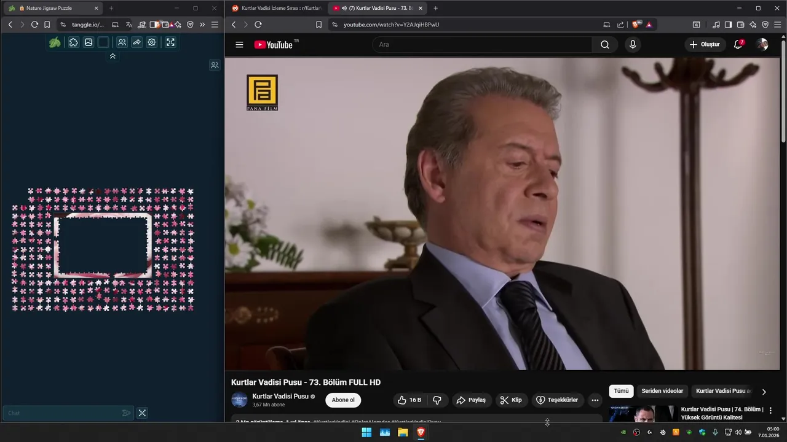Open site settings for tanggle.io
Viewport: 787px width, 442px height.
pos(63,25)
